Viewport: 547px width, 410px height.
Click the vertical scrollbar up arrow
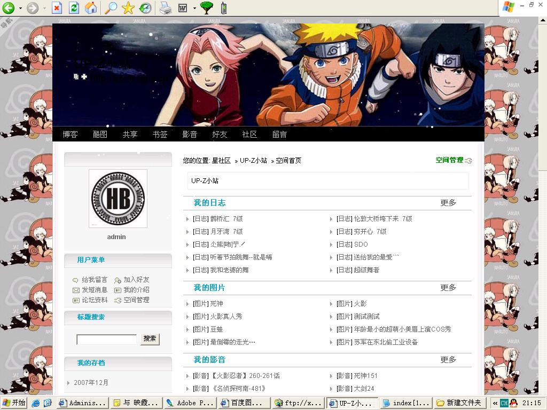click(543, 20)
